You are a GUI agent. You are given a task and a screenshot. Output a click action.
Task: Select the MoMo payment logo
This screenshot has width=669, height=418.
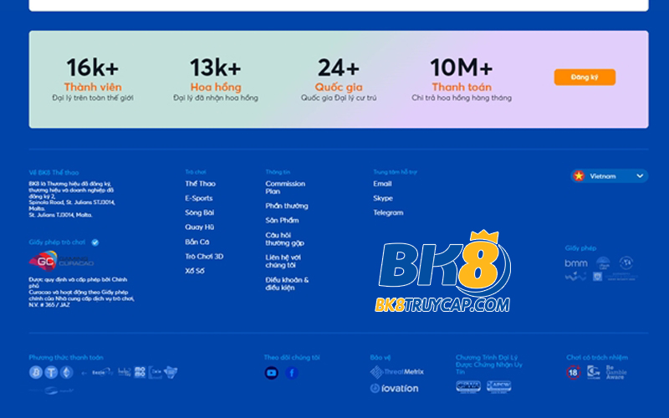tap(140, 372)
